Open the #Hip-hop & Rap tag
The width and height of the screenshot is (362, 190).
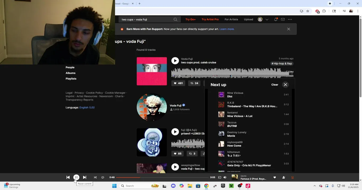coord(282,64)
